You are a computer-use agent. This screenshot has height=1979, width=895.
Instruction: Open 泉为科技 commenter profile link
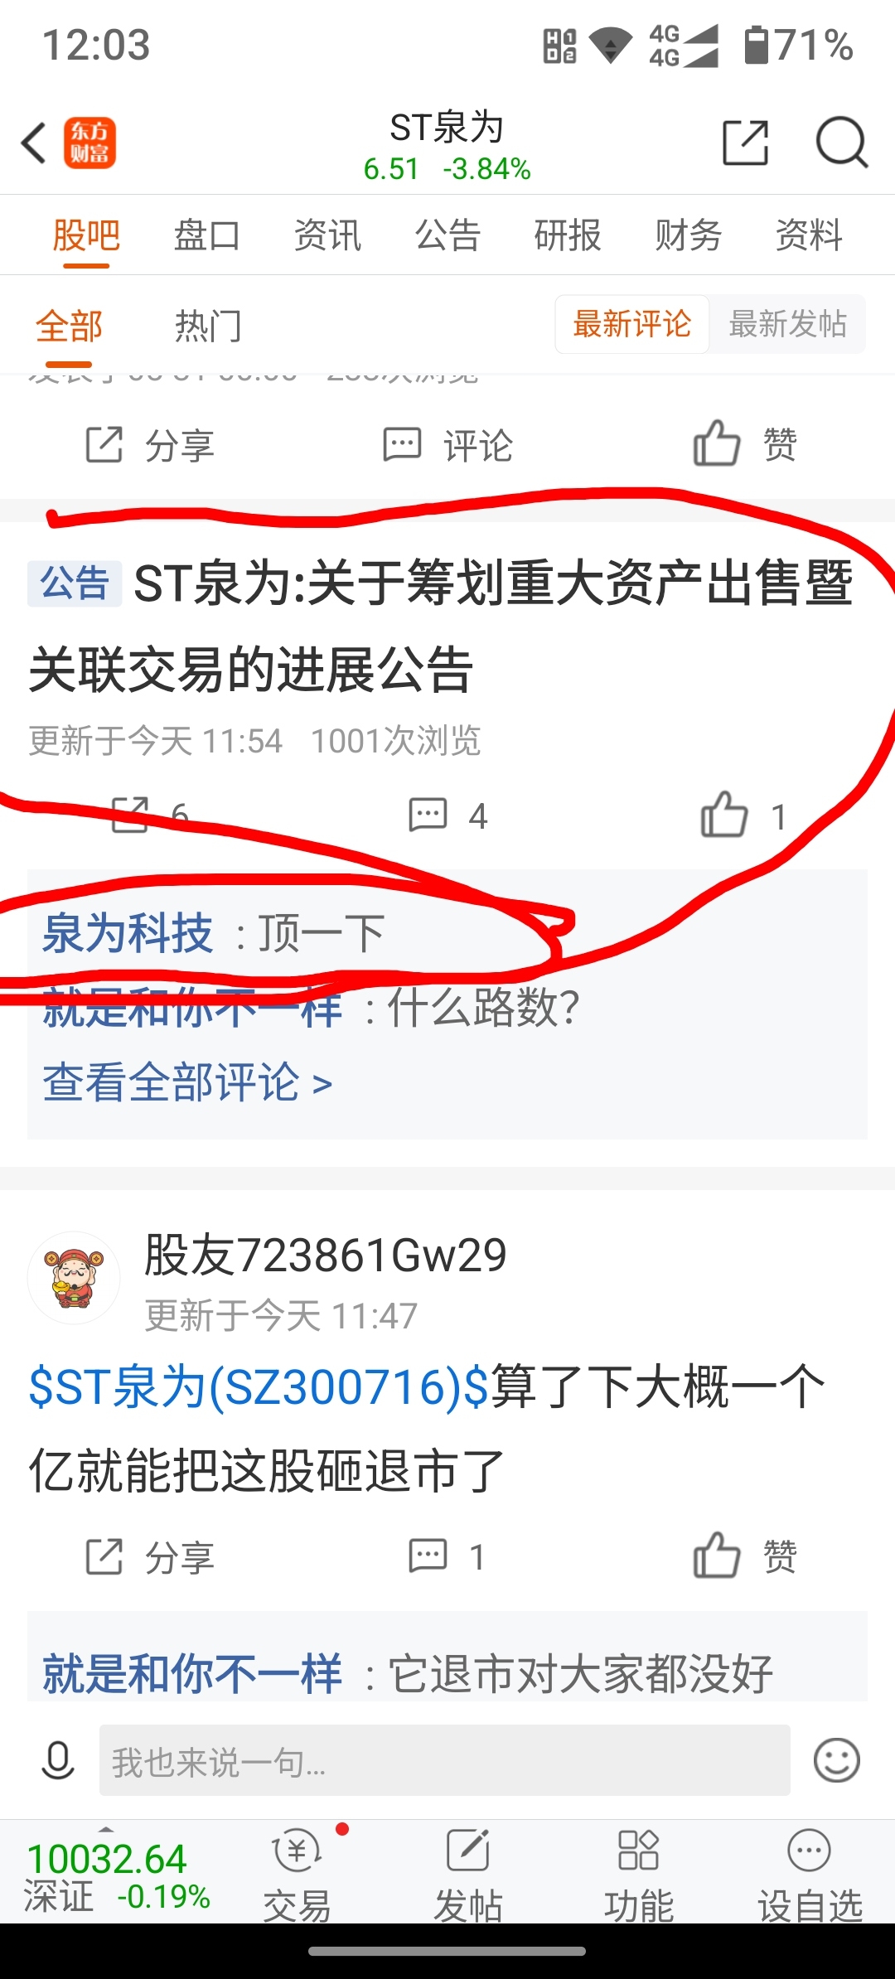128,933
